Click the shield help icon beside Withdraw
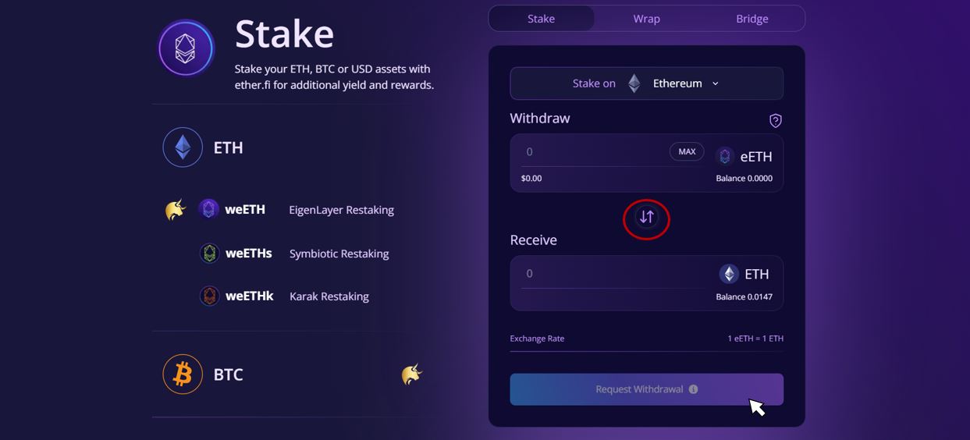 [x=775, y=120]
